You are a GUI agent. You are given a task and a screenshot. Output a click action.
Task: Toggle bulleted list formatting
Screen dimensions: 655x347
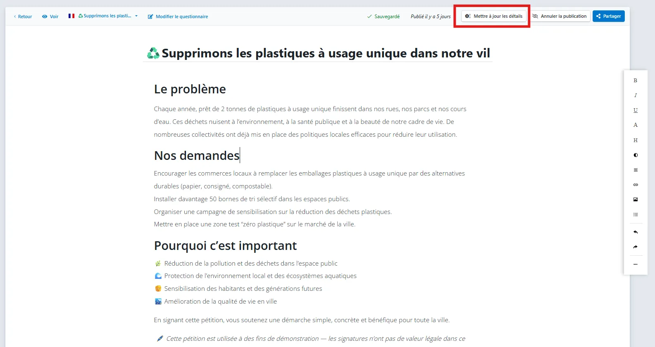pos(635,215)
